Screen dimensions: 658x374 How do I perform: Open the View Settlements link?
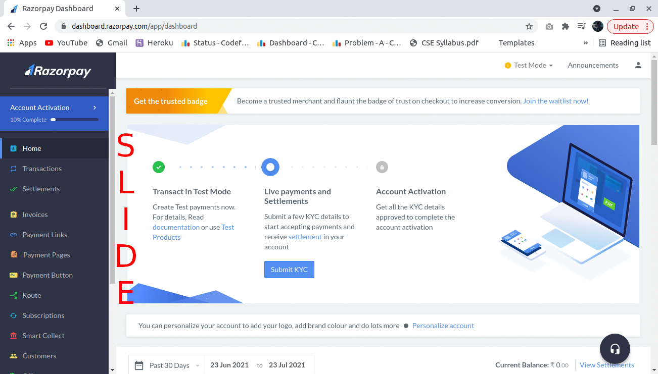607,365
